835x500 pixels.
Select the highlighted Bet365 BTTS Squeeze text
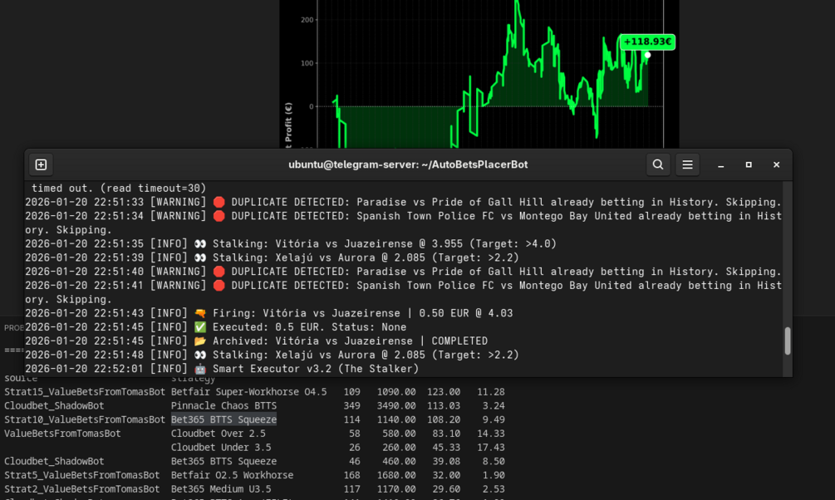point(223,419)
